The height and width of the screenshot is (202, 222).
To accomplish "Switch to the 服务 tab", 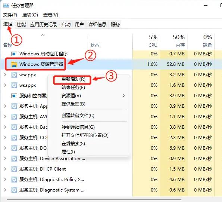I will (115, 25).
